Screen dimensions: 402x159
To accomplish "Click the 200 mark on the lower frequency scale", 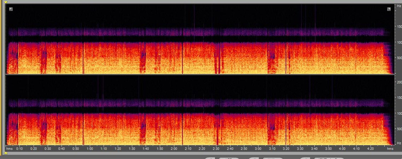I will click(399, 82).
